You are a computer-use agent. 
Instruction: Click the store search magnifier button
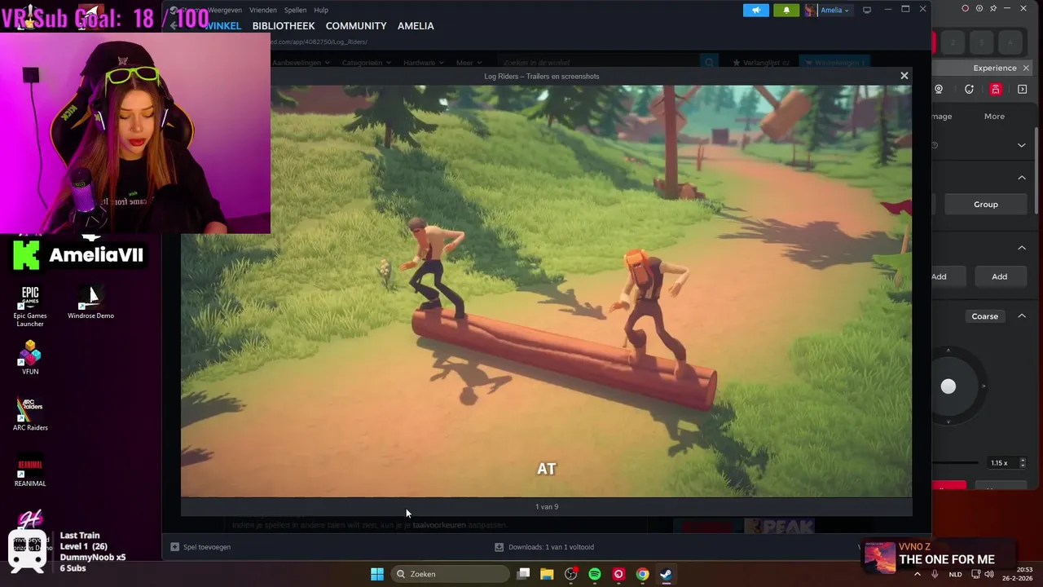[x=710, y=63]
